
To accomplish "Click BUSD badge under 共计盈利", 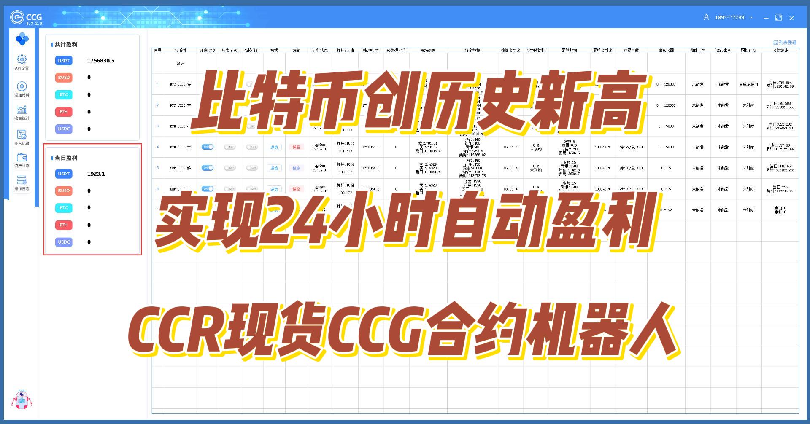I will click(x=64, y=78).
